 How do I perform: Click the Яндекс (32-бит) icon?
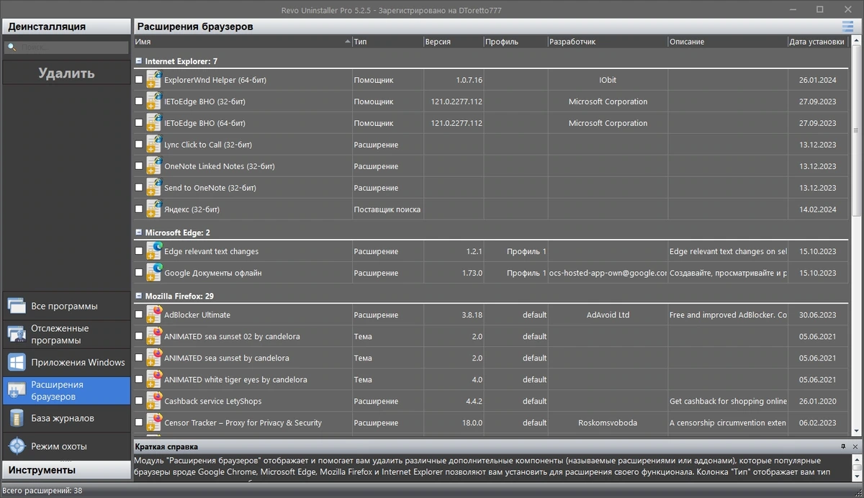[x=154, y=209]
